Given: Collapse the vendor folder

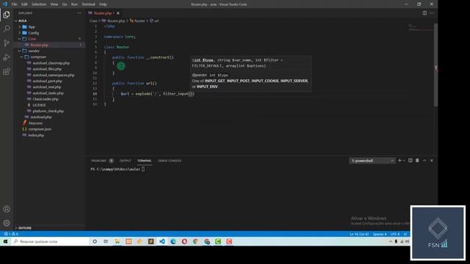Looking at the screenshot, I should (20, 51).
